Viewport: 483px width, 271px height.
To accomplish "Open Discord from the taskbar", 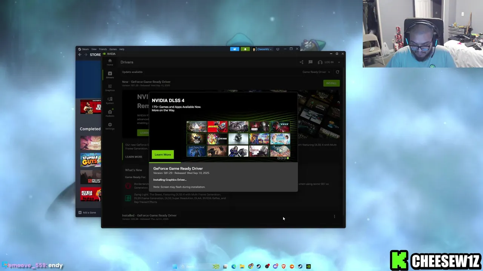I will 275,266.
